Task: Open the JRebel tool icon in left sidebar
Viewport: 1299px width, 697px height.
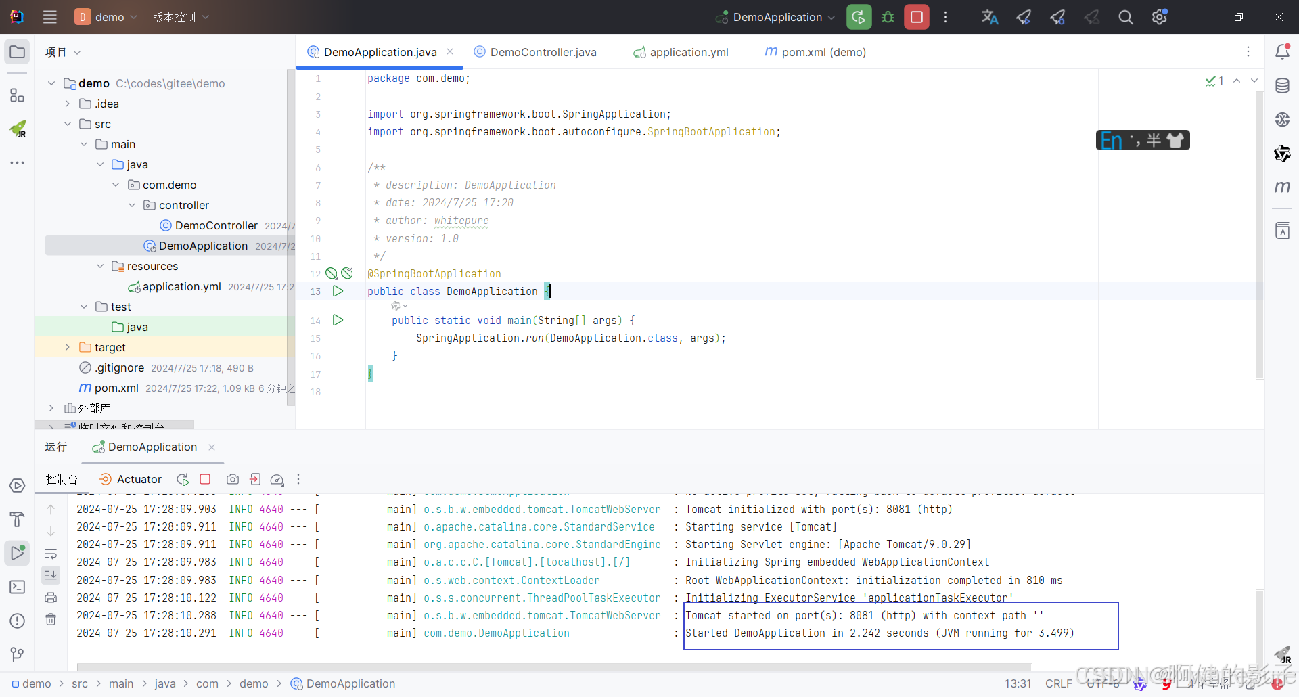Action: [18, 129]
